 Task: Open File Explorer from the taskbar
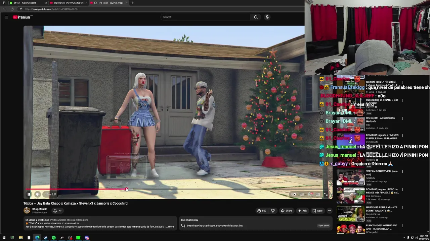20,238
